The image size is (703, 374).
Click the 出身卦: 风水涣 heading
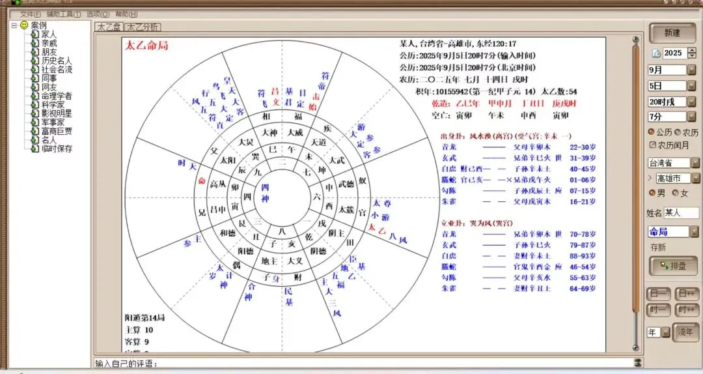pos(506,136)
